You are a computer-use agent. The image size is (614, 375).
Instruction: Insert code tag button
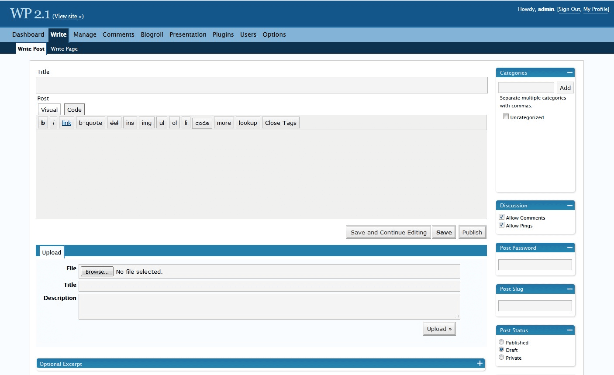click(202, 123)
